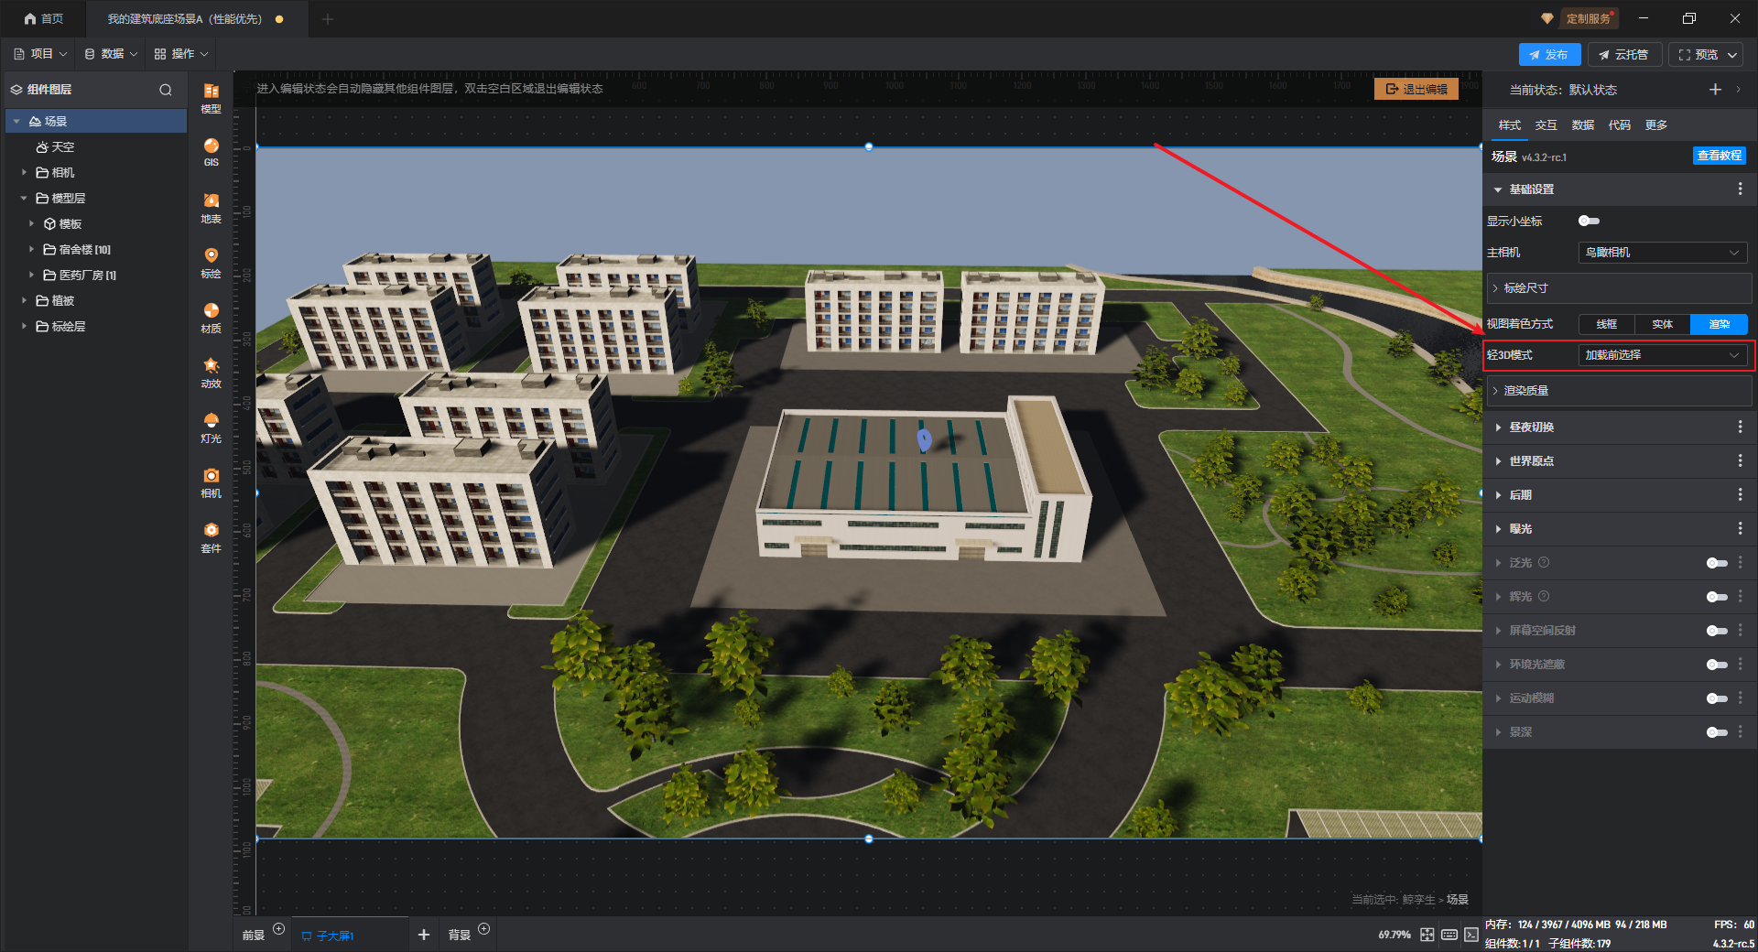This screenshot has width=1758, height=952.
Task: Open the 相机 (Camera) toolbar icon
Action: (x=211, y=481)
